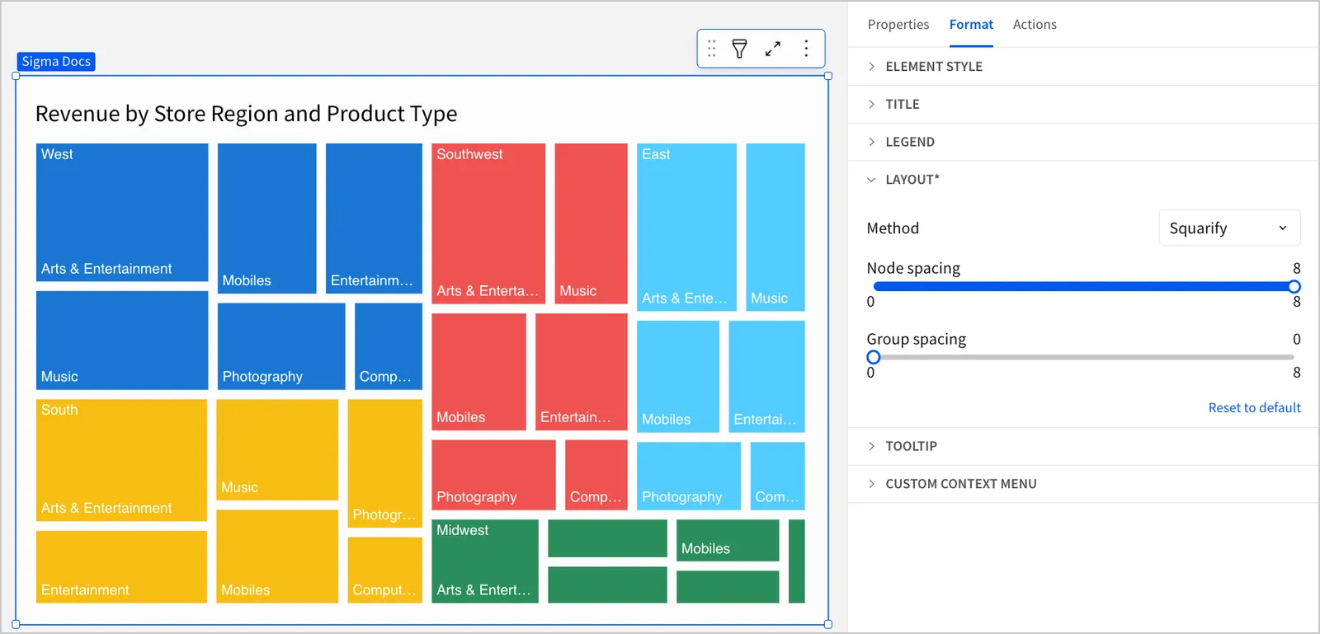1320x634 pixels.
Task: Open the filter funnel icon
Action: (x=740, y=49)
